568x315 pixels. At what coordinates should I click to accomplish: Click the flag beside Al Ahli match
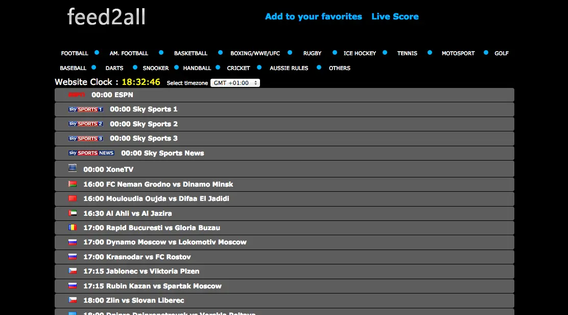tap(73, 213)
